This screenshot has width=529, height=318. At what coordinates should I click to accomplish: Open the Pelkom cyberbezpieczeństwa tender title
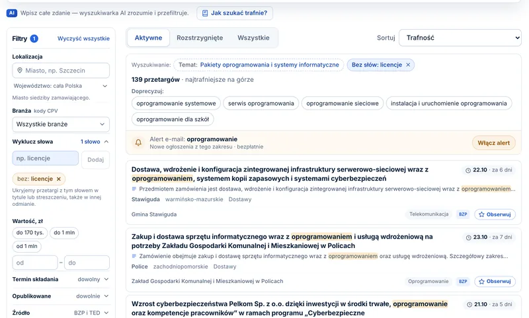[290, 309]
